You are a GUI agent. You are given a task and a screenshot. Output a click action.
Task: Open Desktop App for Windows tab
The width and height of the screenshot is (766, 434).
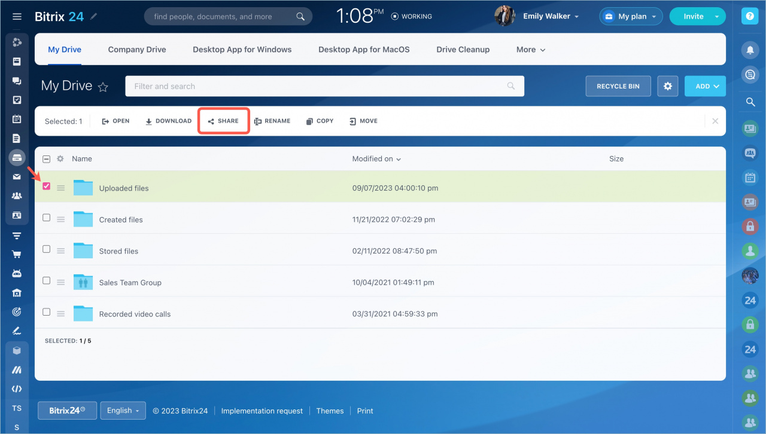pyautogui.click(x=242, y=50)
